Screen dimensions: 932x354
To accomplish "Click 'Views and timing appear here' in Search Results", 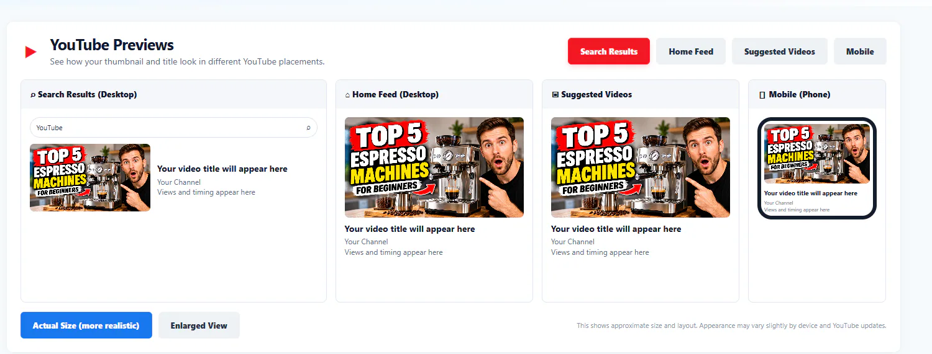I will point(206,192).
